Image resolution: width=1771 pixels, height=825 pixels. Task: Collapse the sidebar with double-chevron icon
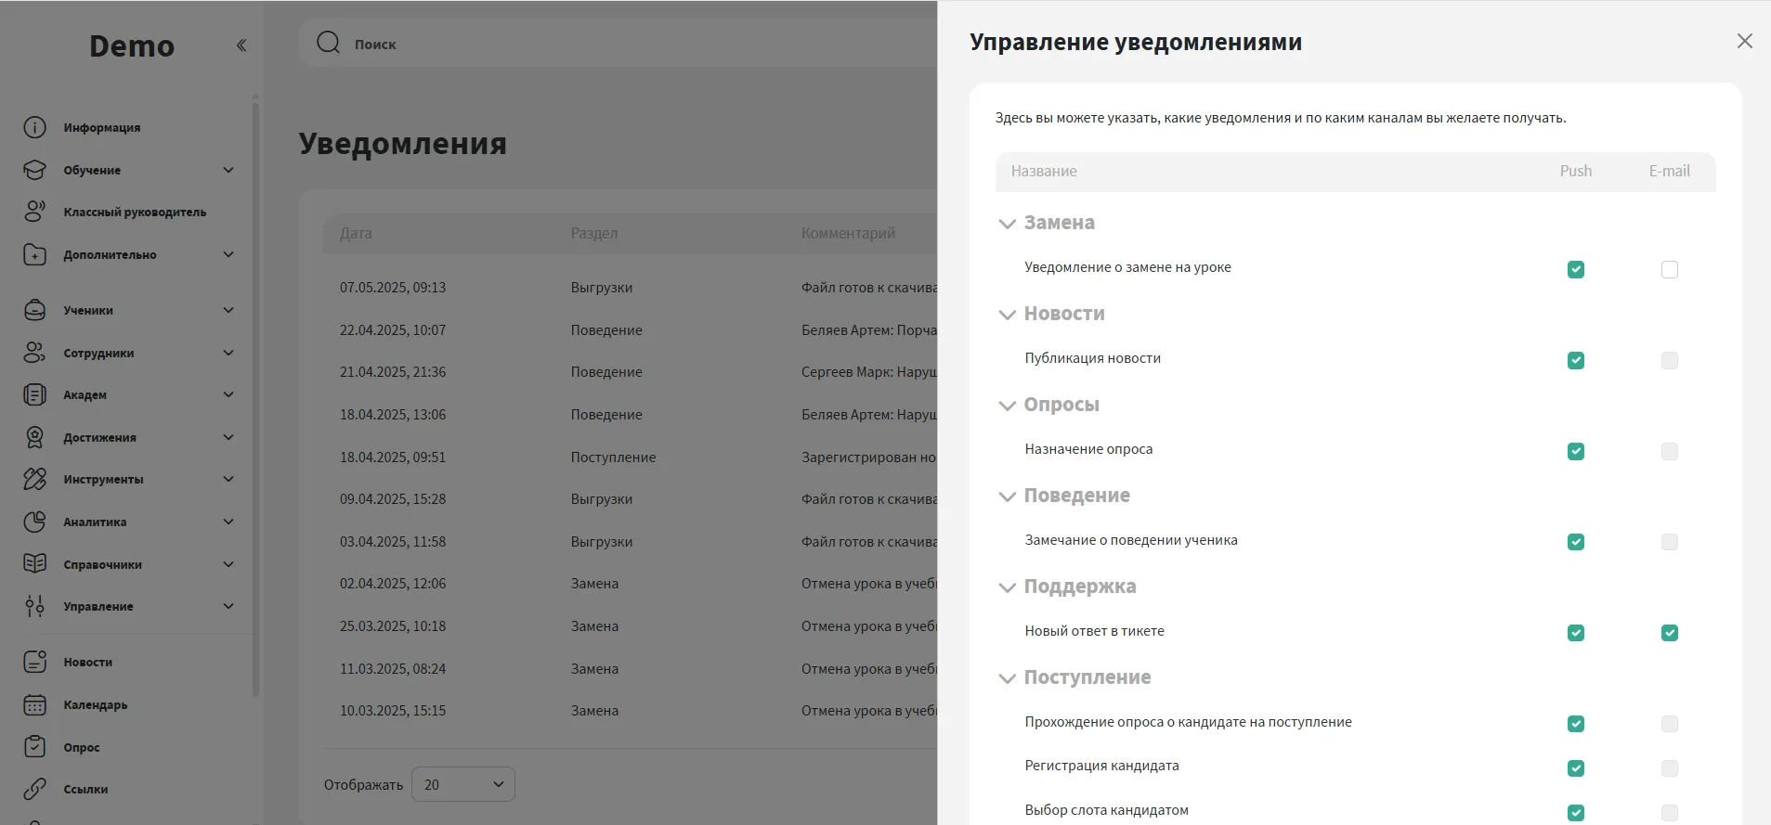pyautogui.click(x=241, y=45)
